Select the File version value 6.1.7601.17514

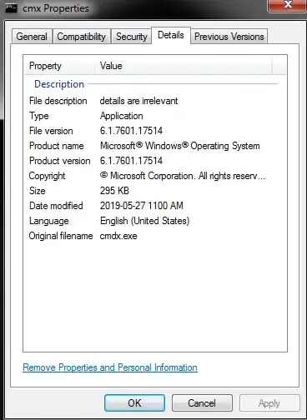pyautogui.click(x=131, y=131)
